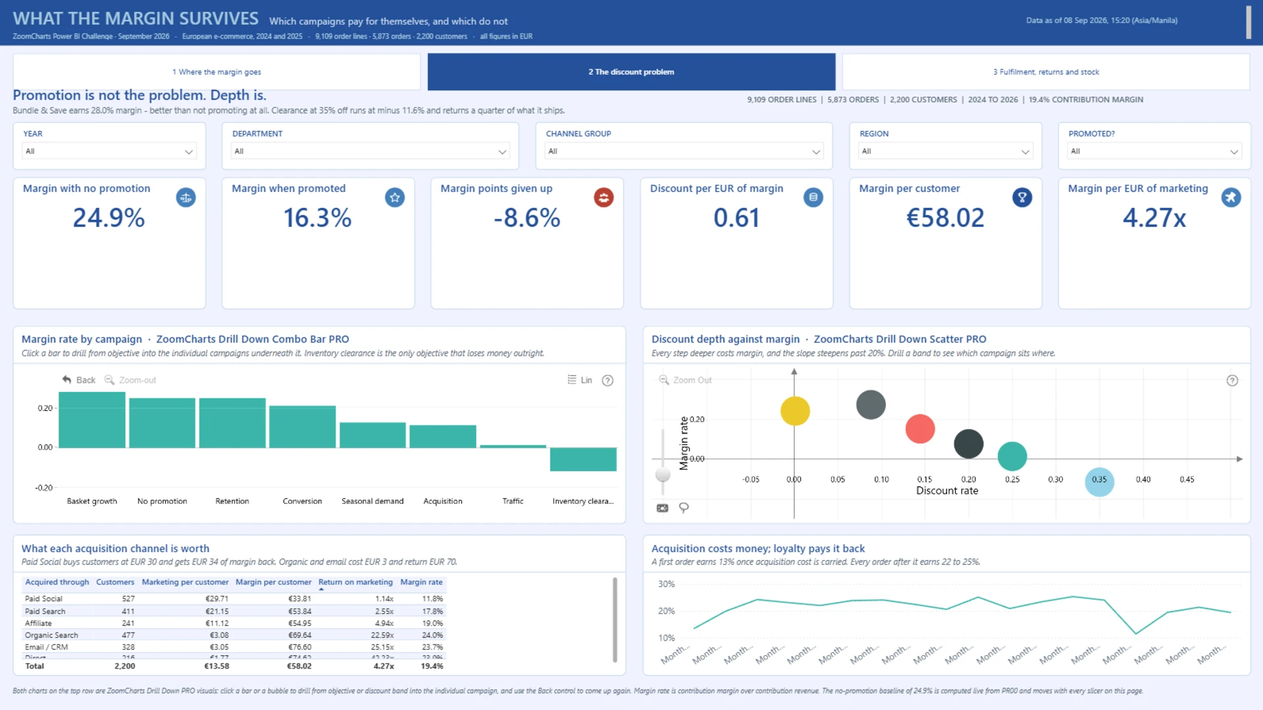1263x710 pixels.
Task: Click the scale icon on Margin with no promotion card
Action: tap(186, 197)
